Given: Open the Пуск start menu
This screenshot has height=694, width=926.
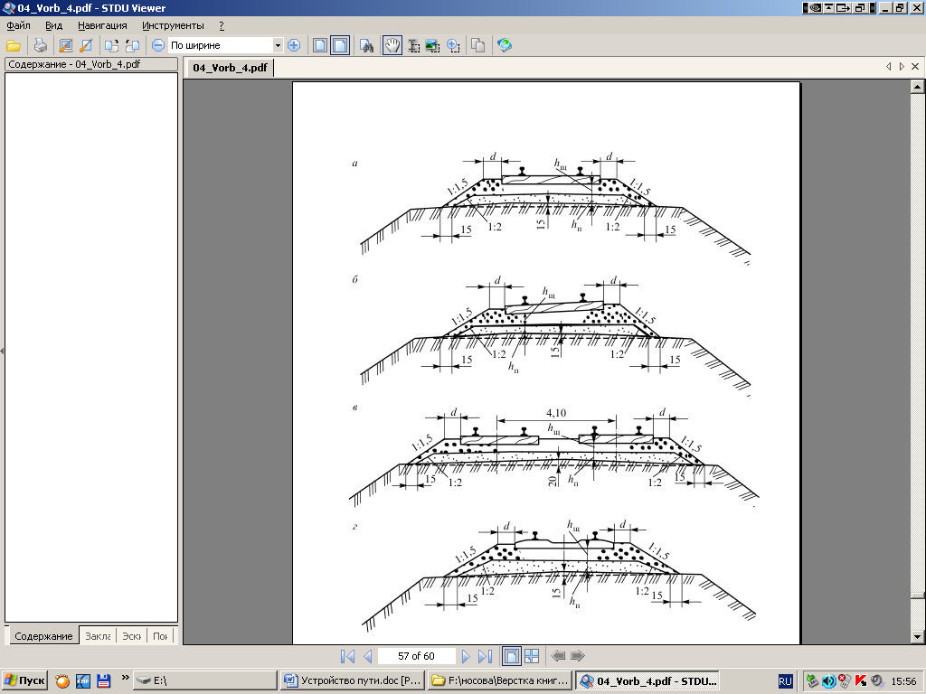Looking at the screenshot, I should [24, 680].
